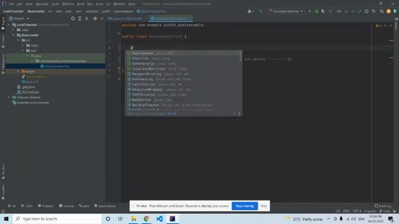Viewport: 399px width, 224px height.
Task: Open the File menu
Action: tap(11, 4)
